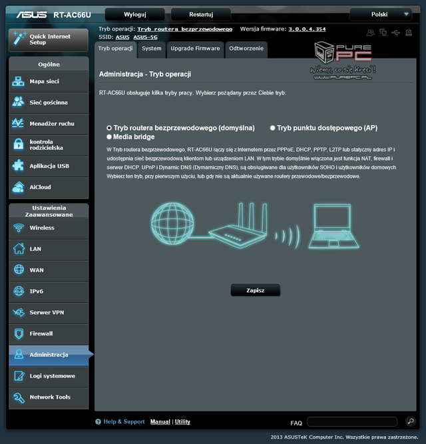Click the ASUS-5G SSID link

coord(146,37)
